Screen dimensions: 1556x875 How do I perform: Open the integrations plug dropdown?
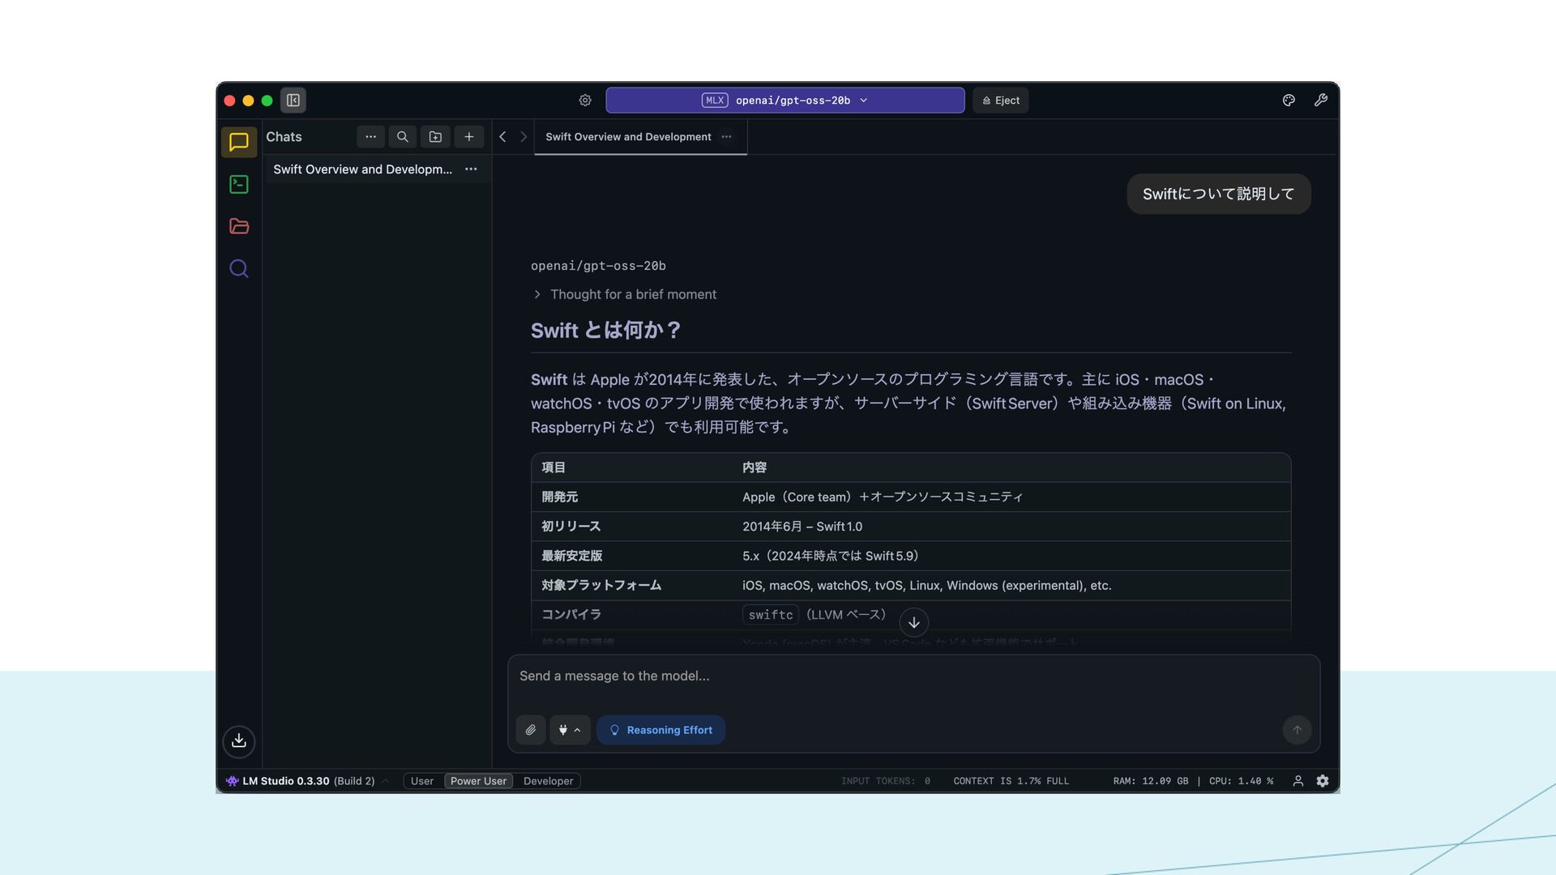[x=569, y=730]
